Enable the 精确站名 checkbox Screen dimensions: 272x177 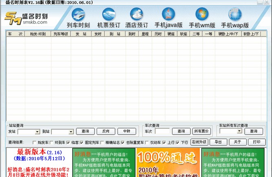click(x=102, y=142)
